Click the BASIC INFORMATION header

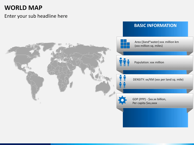(155, 26)
